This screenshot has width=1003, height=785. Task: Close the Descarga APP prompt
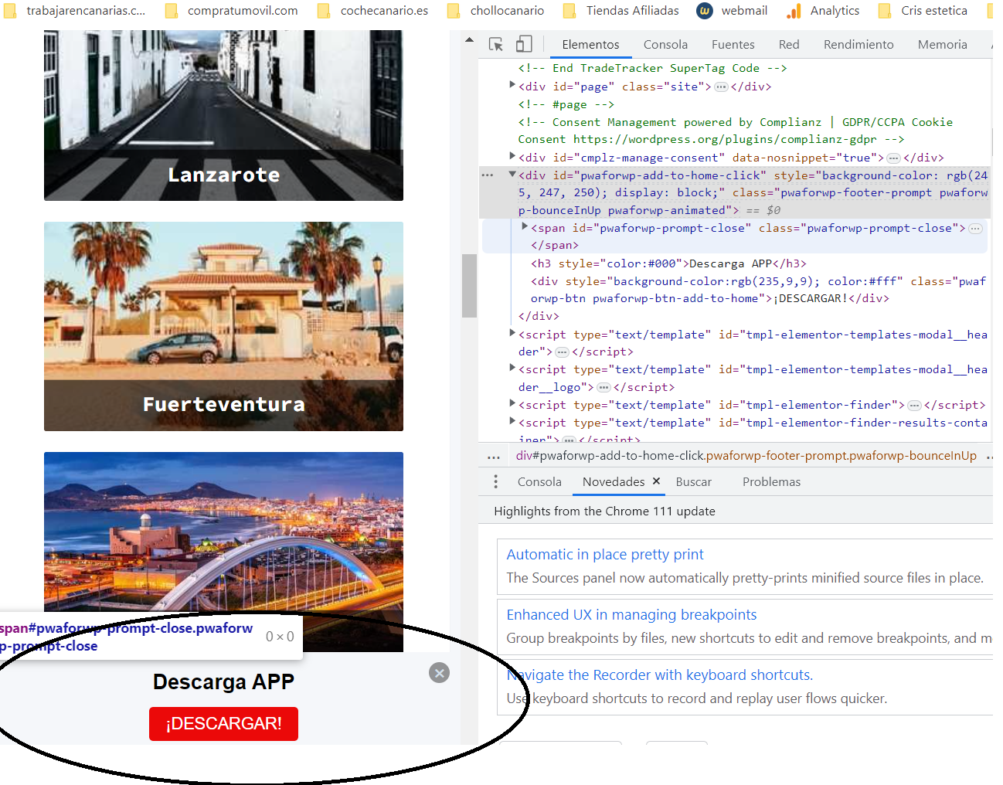click(x=439, y=673)
